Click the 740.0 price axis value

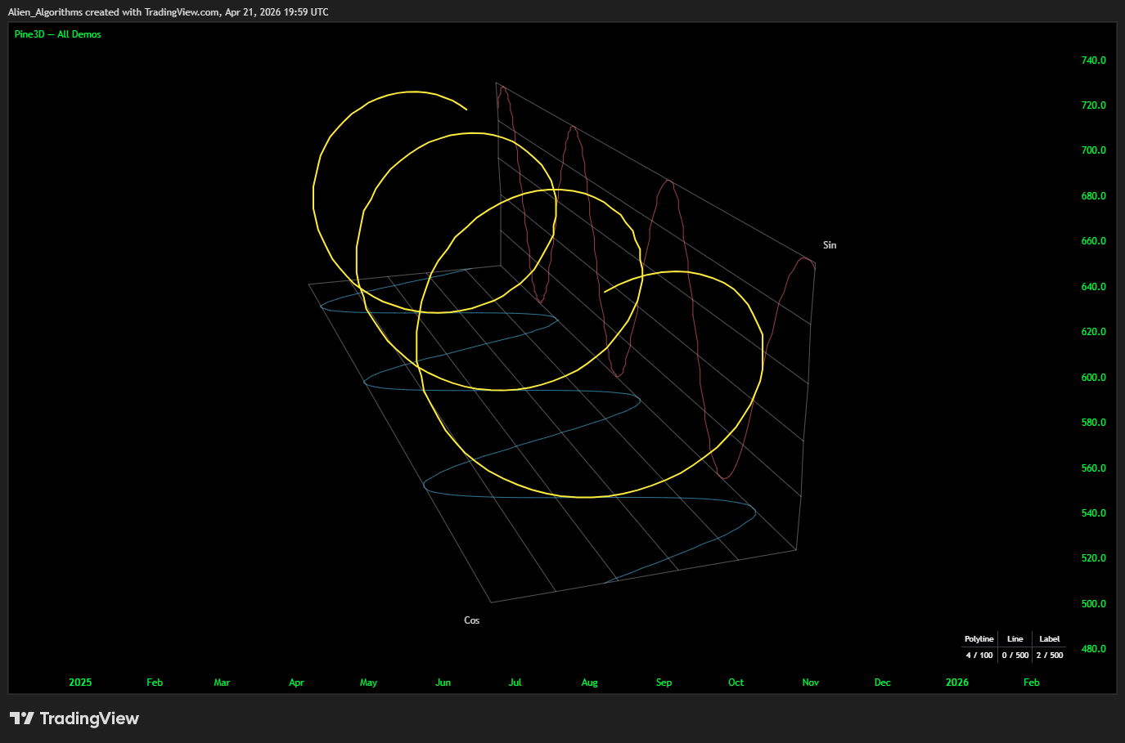(x=1093, y=60)
